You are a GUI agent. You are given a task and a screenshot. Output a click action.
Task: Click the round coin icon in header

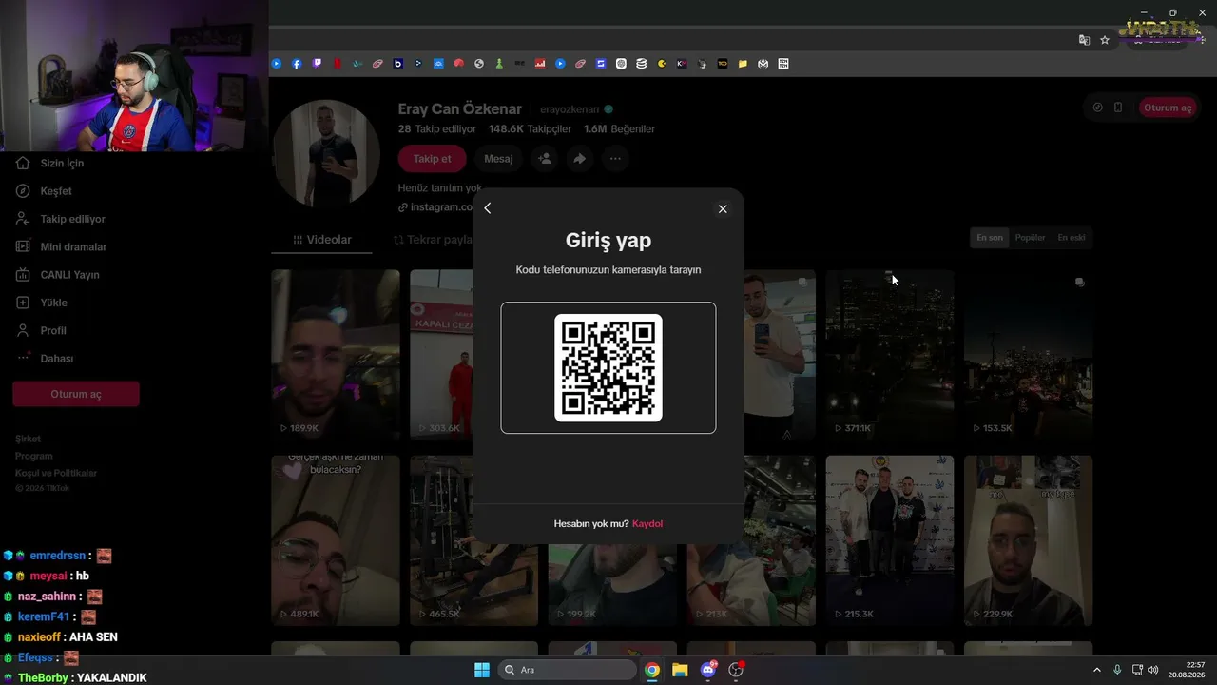click(x=1098, y=108)
